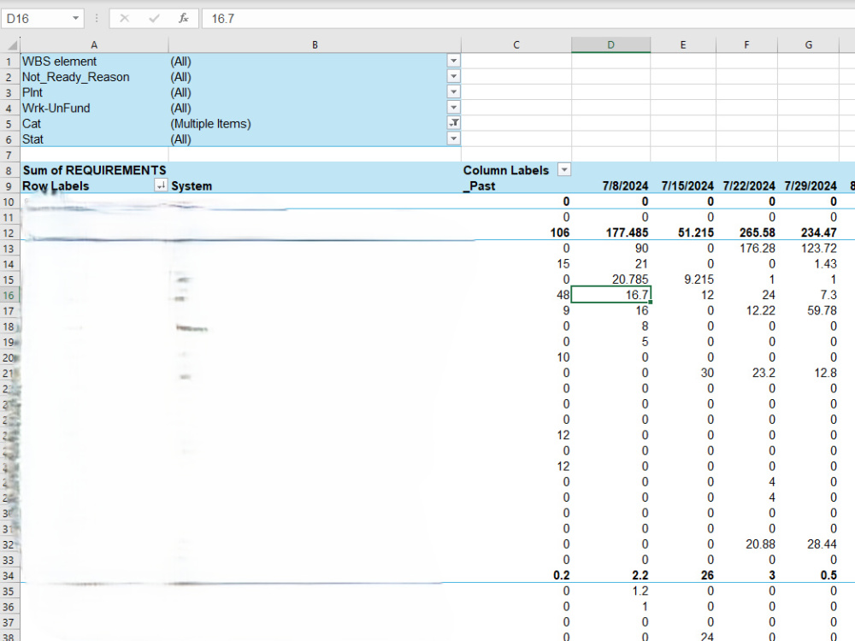Click the cell with value 59.78

[x=808, y=311]
